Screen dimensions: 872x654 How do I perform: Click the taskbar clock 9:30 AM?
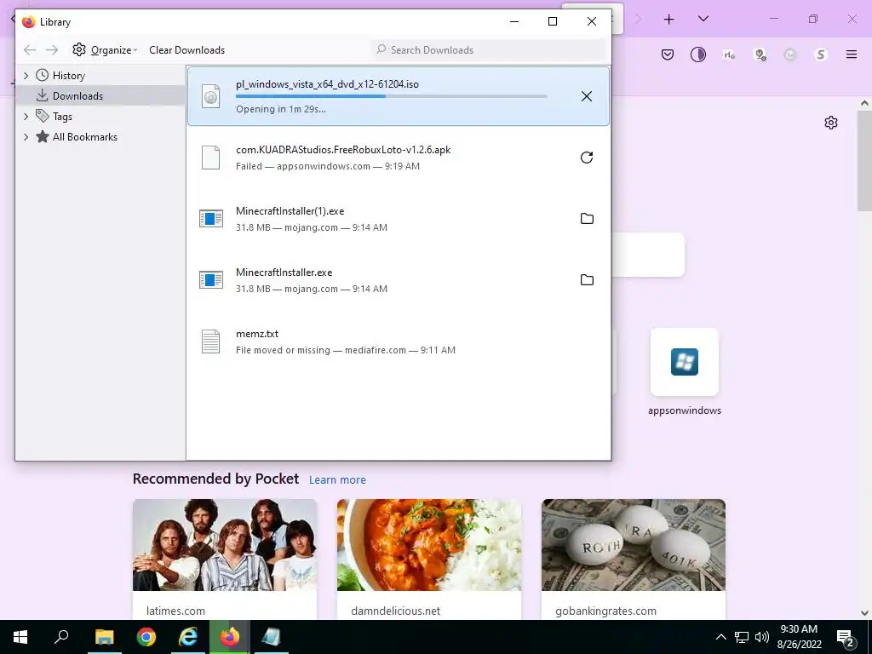click(x=799, y=629)
